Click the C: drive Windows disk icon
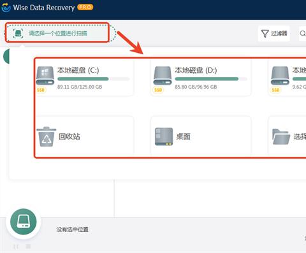Image resolution: width=306 pixels, height=253 pixels. pyautogui.click(x=45, y=76)
